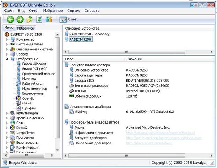
Task: Go up one level with folder arrow icon
Action: [30, 19]
